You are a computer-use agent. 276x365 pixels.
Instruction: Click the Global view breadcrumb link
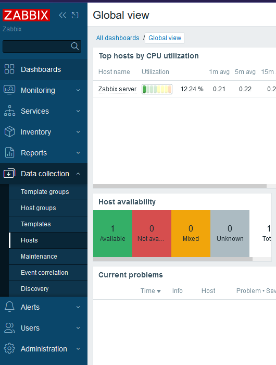[165, 38]
